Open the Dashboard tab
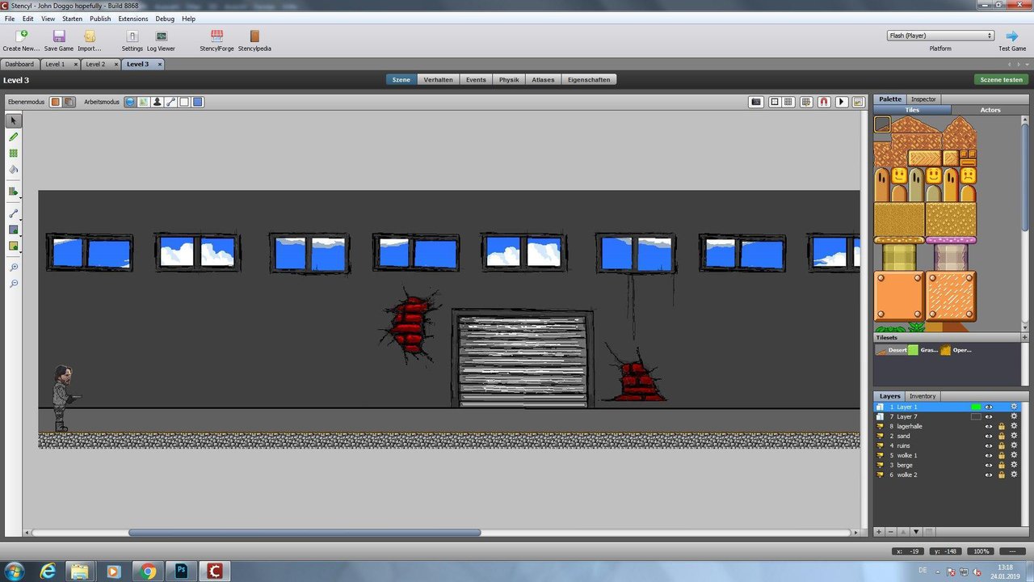Image resolution: width=1034 pixels, height=582 pixels. click(19, 64)
